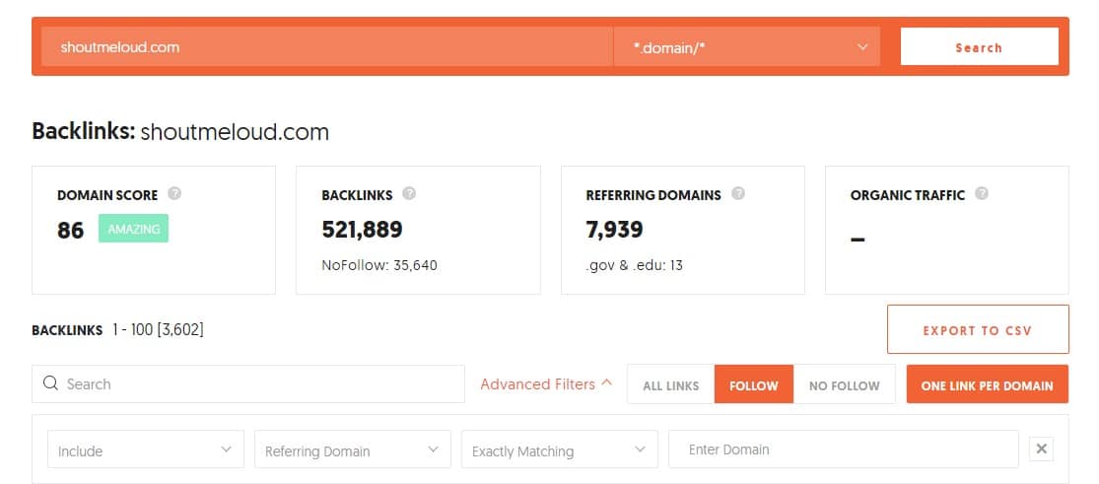Click the magnifier icon in backlinks search

coord(50,383)
